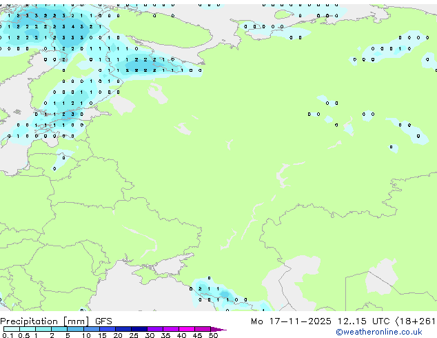Click the '50' legend label
This screenshot has width=437, height=338.
tap(213, 335)
